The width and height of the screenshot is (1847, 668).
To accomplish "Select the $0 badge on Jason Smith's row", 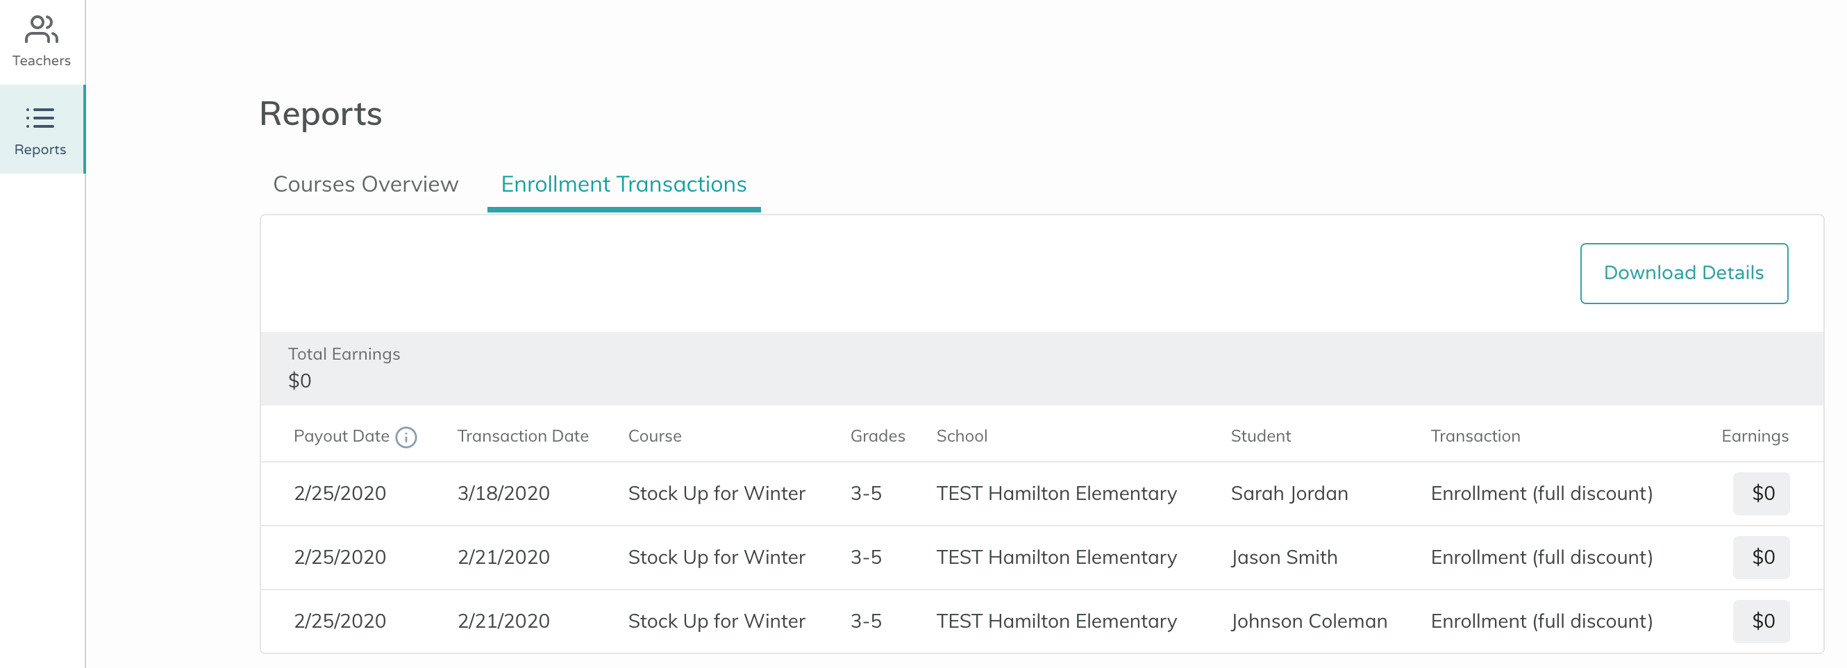I will [1762, 557].
